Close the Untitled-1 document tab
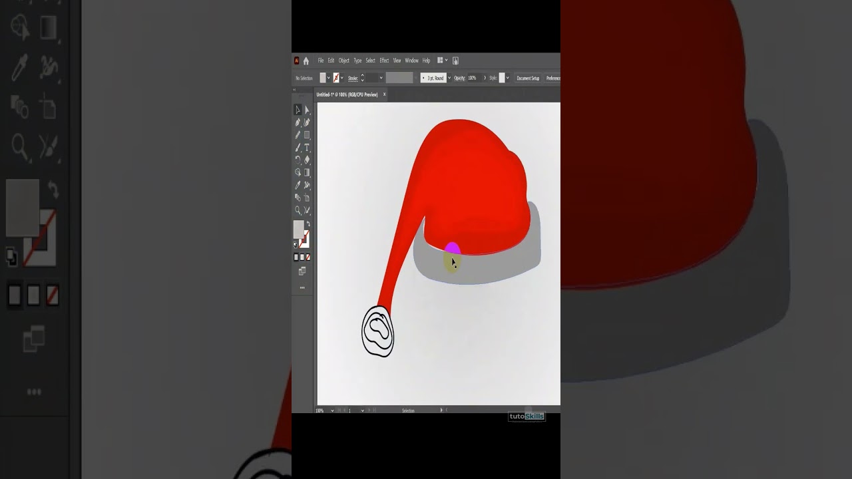Screen dimensions: 852x479 click(x=384, y=94)
